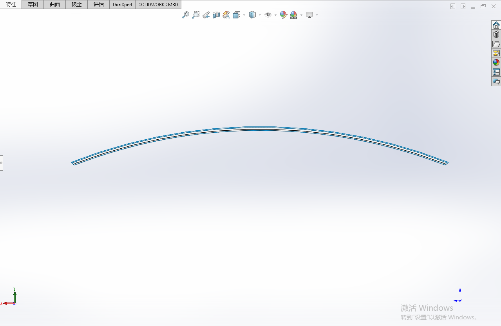Toggle the Section View display
The width and height of the screenshot is (501, 326).
(216, 15)
